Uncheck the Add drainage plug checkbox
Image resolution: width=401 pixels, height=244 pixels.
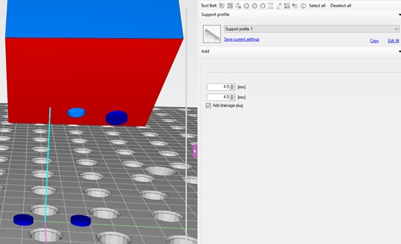pyautogui.click(x=208, y=105)
